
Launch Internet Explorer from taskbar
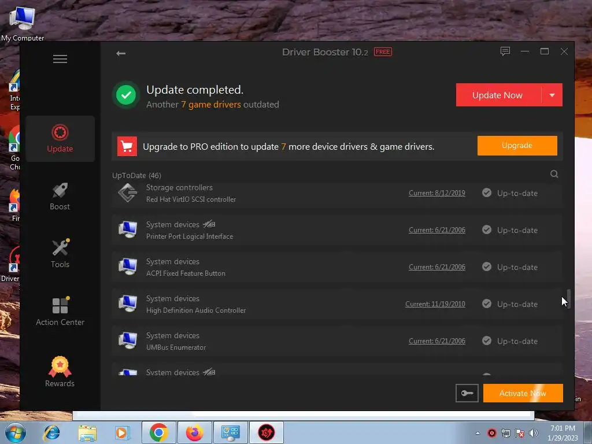coord(51,432)
